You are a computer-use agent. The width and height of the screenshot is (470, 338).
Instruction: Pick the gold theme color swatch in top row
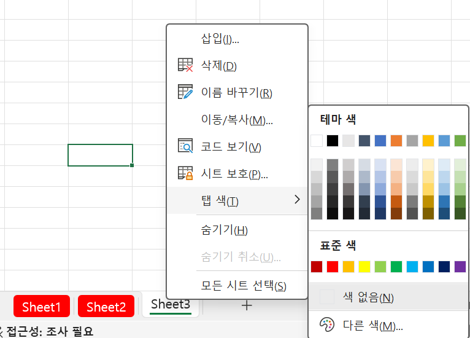point(428,141)
